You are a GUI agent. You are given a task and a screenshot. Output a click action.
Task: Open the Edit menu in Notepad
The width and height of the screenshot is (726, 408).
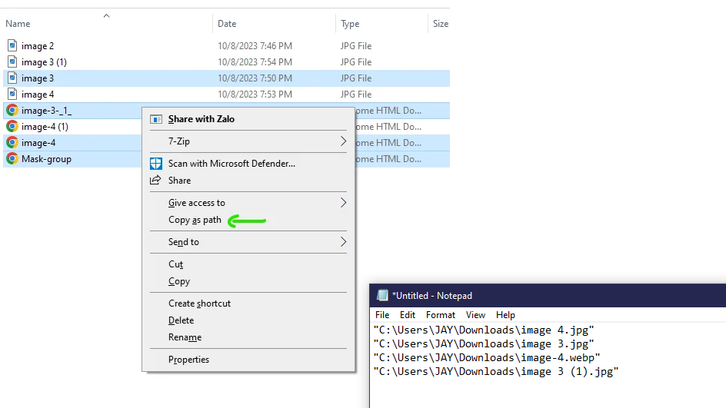(407, 314)
